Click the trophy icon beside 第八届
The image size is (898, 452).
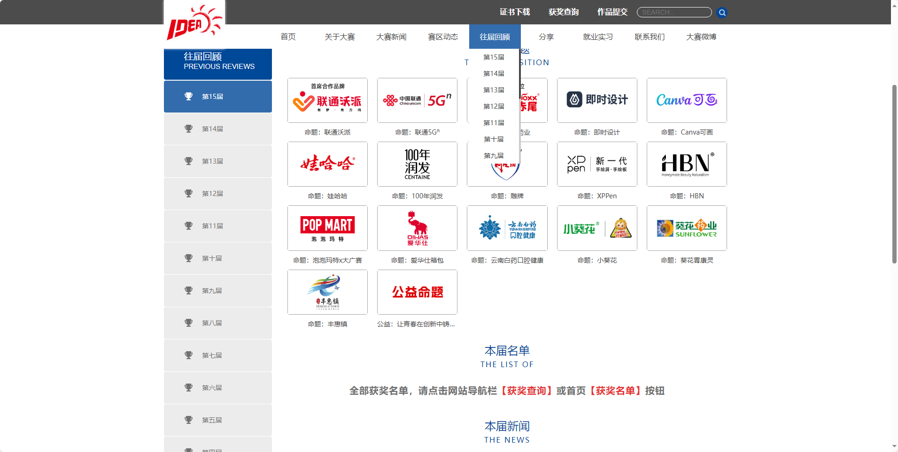(189, 323)
